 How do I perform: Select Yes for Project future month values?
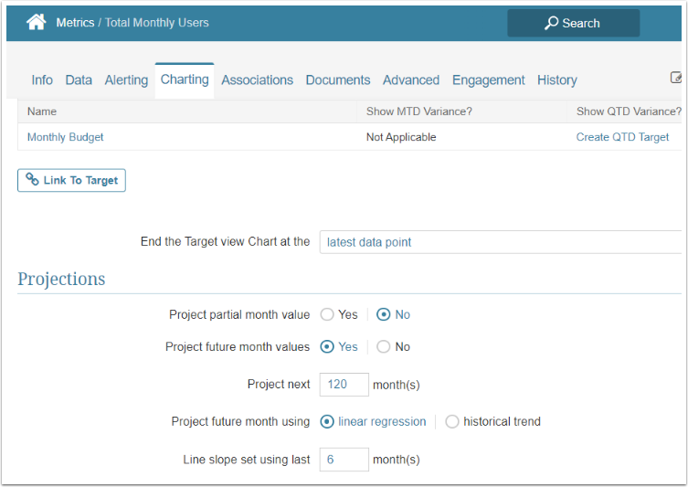coord(327,347)
